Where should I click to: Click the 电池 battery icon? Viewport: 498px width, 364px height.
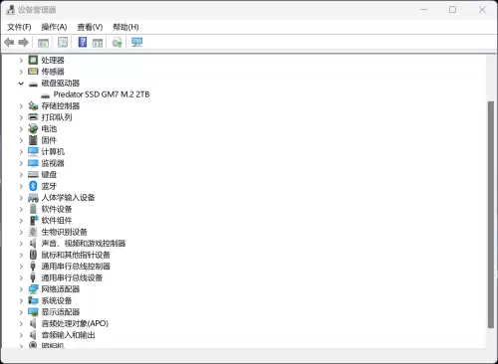[x=33, y=128]
